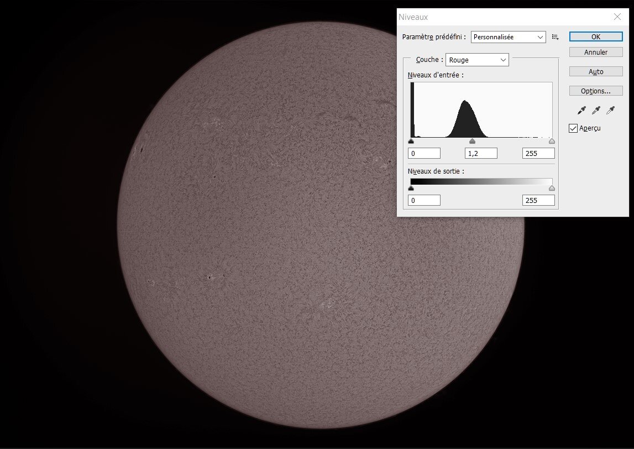Open the Paramètre prédéfini dropdown
Viewport: 634px width, 449px height.
pos(509,37)
